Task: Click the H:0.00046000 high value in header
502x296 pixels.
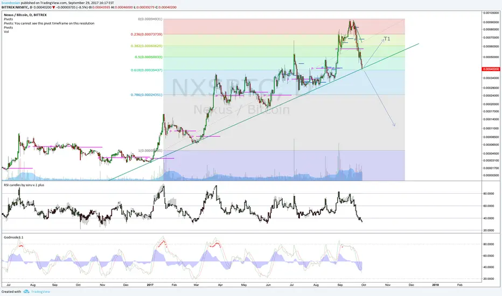Action: (122, 7)
